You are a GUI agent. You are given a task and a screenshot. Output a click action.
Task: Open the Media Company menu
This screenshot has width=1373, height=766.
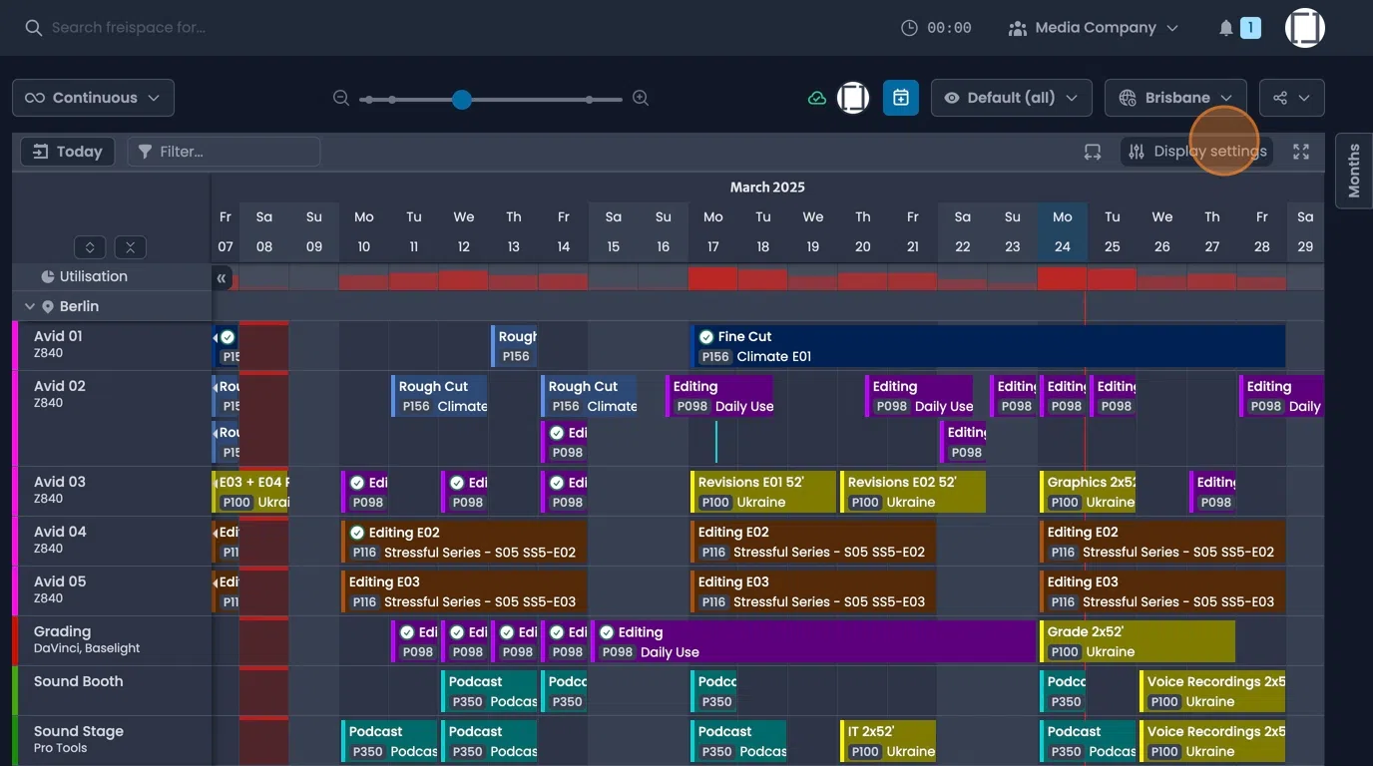pyautogui.click(x=1093, y=27)
